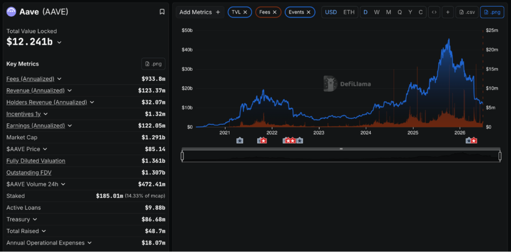Select cumulative (C) chart mode

pyautogui.click(x=421, y=12)
